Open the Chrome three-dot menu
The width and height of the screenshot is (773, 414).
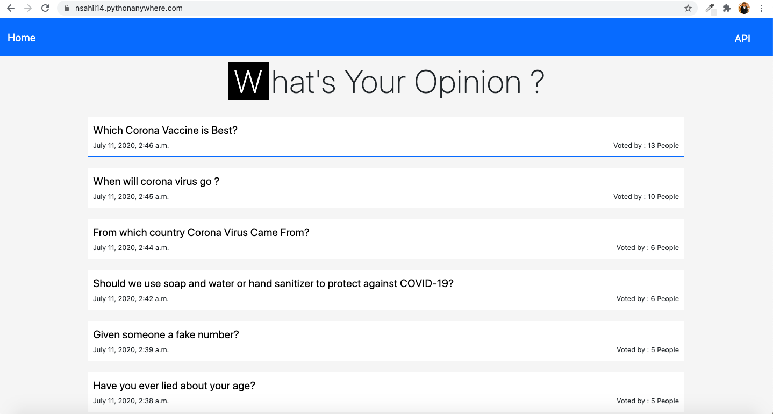click(761, 8)
